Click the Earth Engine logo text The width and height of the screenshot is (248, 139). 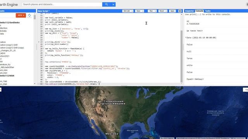pyautogui.click(x=9, y=5)
